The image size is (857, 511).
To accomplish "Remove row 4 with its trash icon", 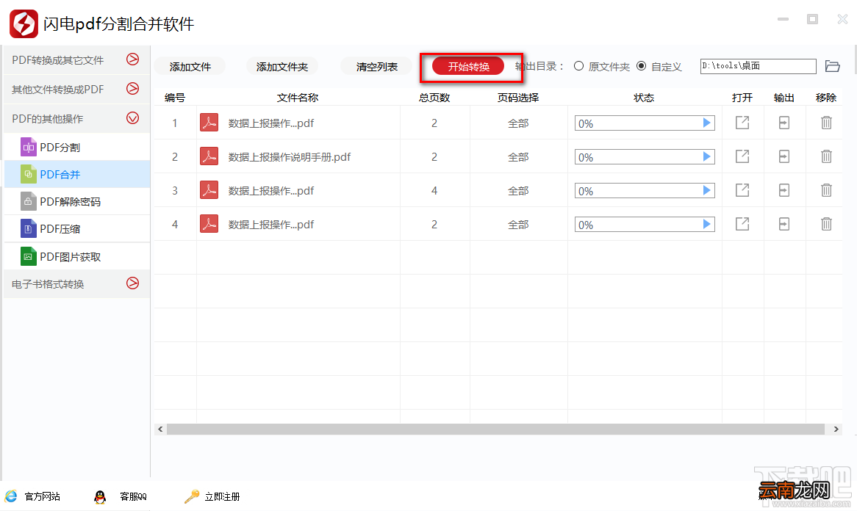I will pyautogui.click(x=826, y=225).
